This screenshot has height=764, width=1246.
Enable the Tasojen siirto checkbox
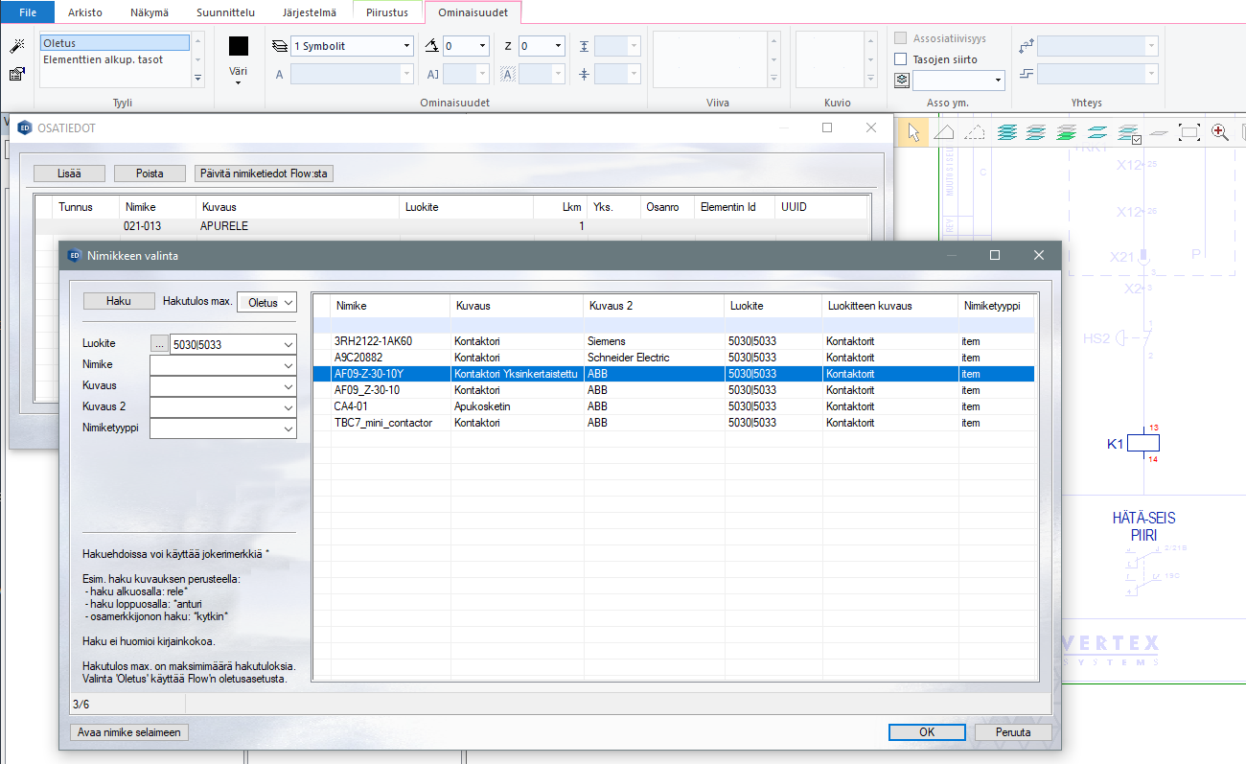point(901,59)
